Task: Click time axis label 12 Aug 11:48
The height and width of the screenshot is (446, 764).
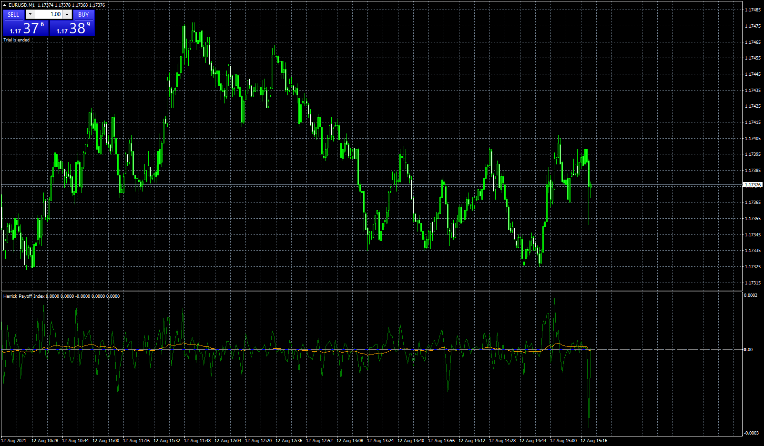Action: [197, 441]
